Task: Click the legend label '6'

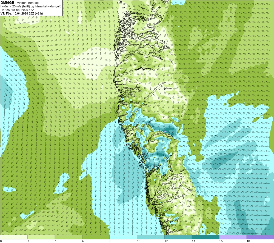Action: [83, 241]
